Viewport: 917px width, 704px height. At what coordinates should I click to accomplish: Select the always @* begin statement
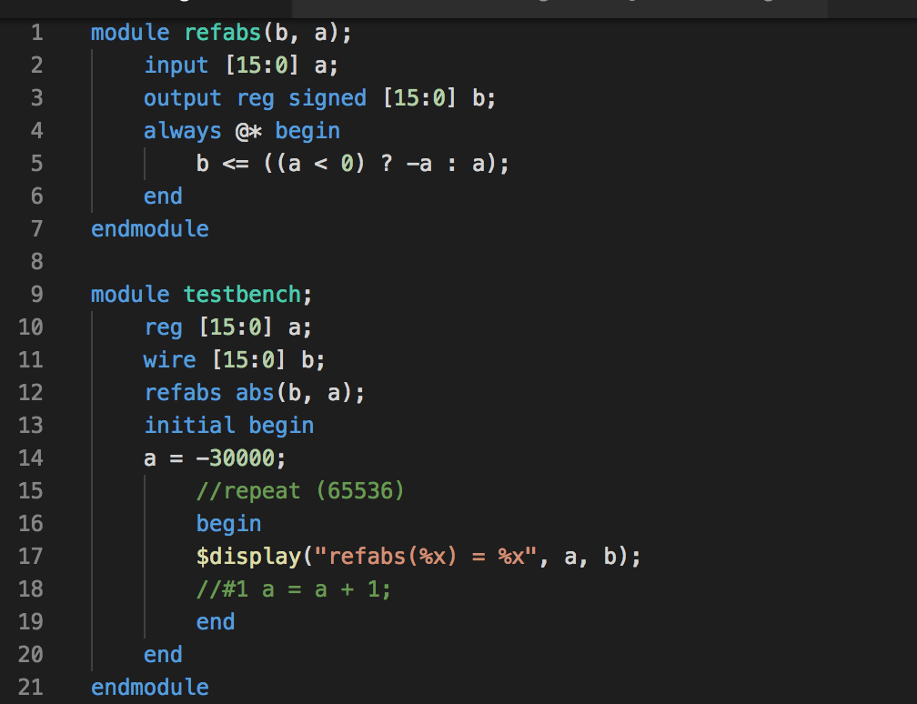pyautogui.click(x=241, y=130)
